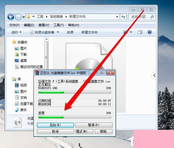This screenshot has height=148, width=174.
Task: Open the view options dropdown arrow
Action: [131, 32]
